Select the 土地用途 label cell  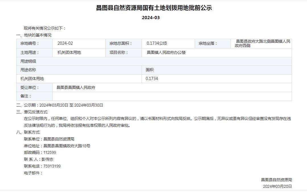(x=30, y=52)
